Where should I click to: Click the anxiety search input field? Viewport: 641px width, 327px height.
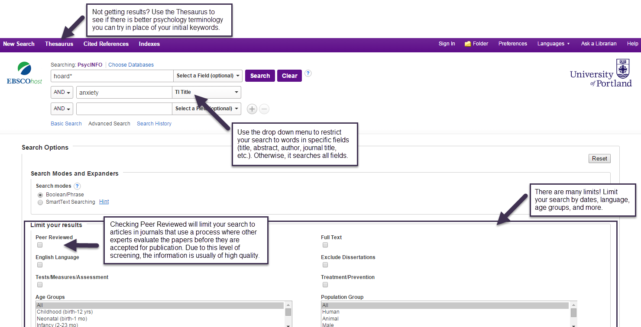[x=124, y=92]
